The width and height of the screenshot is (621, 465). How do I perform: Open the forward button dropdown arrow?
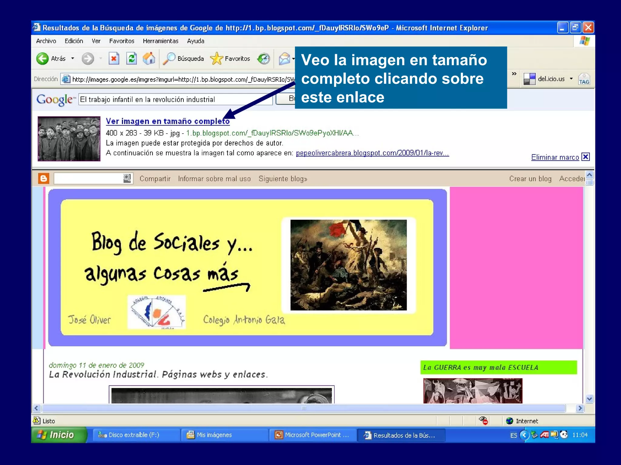coord(101,58)
